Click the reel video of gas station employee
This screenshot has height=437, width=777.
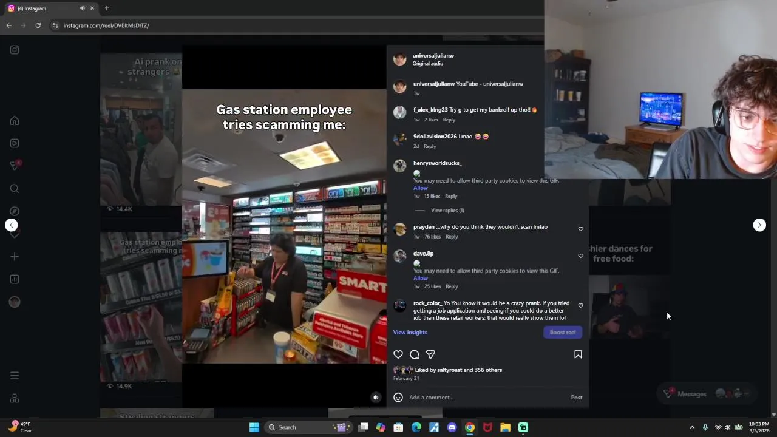pyautogui.click(x=284, y=226)
